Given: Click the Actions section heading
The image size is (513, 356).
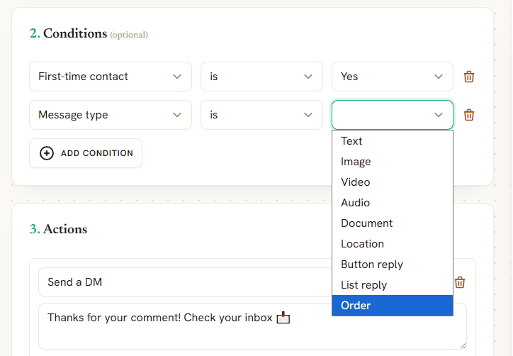Looking at the screenshot, I should pos(58,229).
